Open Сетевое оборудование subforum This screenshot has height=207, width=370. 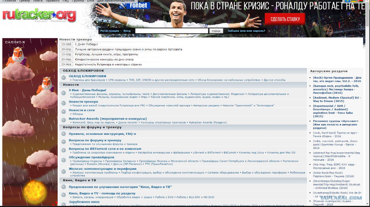click(x=223, y=173)
